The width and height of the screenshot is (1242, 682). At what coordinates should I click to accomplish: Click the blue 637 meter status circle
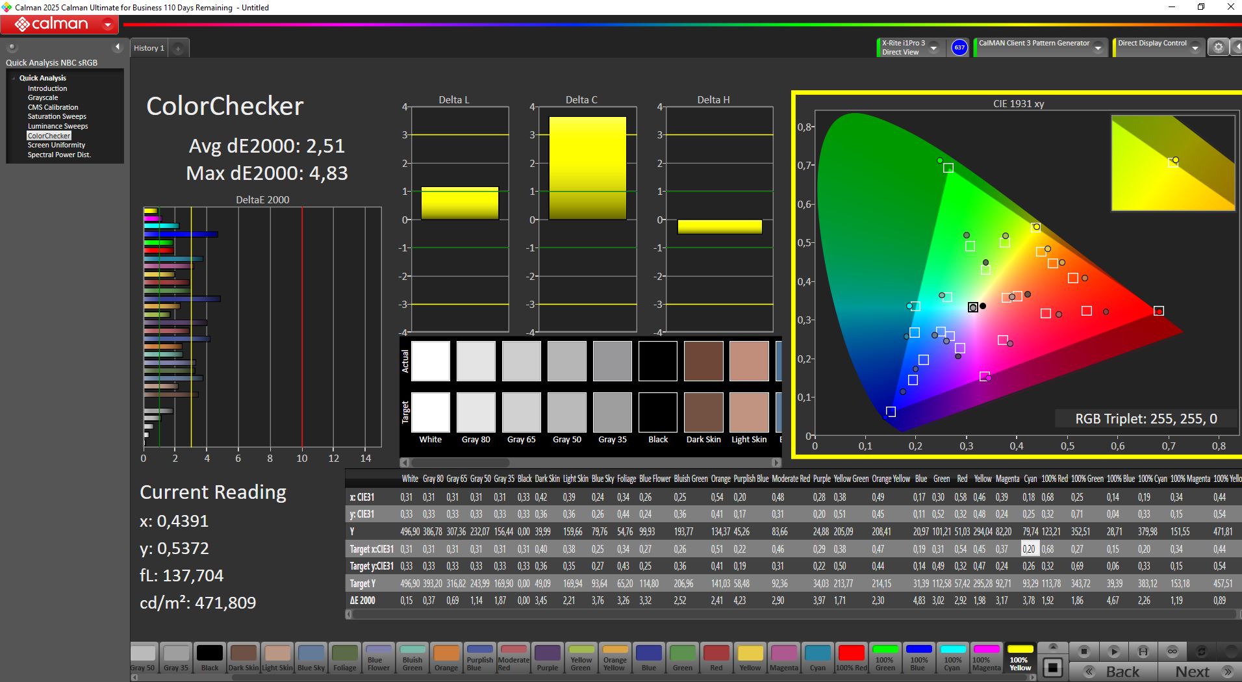click(959, 47)
